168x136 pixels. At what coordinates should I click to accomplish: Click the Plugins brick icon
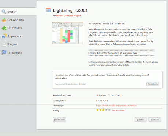pyautogui.click(x=4, y=44)
